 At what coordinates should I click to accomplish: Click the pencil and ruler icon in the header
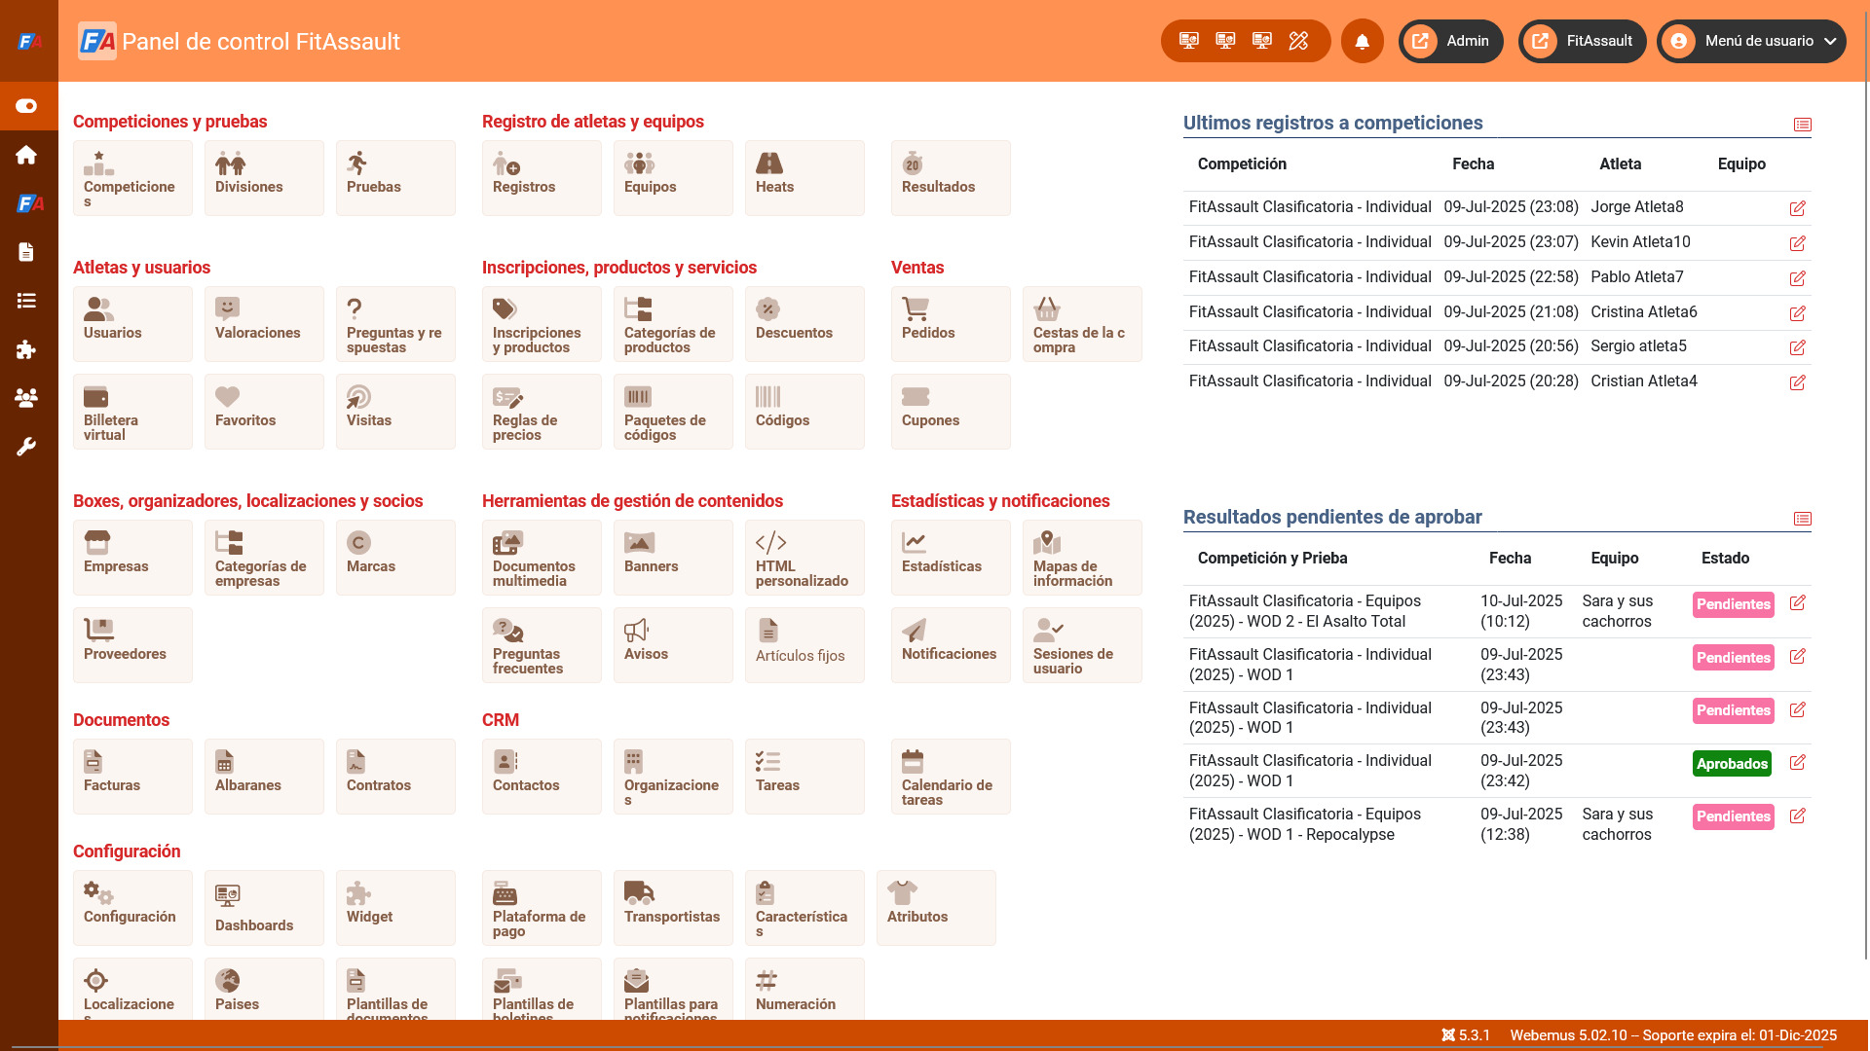click(1298, 41)
